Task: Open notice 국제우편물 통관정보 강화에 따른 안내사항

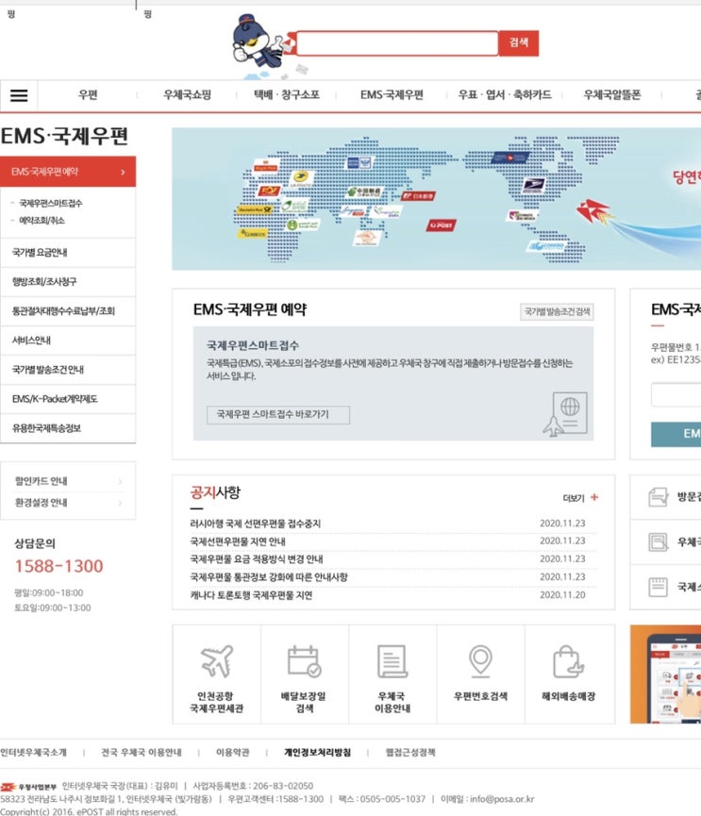Action: (x=269, y=577)
